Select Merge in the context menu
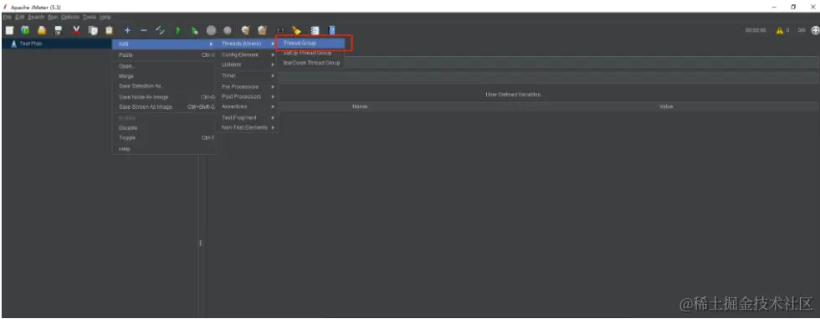Screen dimensions: 820x319 164,76
